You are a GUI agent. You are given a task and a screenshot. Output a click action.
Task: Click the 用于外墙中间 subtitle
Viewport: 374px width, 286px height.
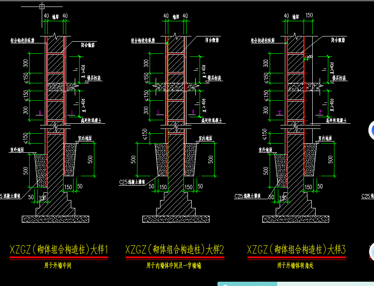[x=58, y=265]
